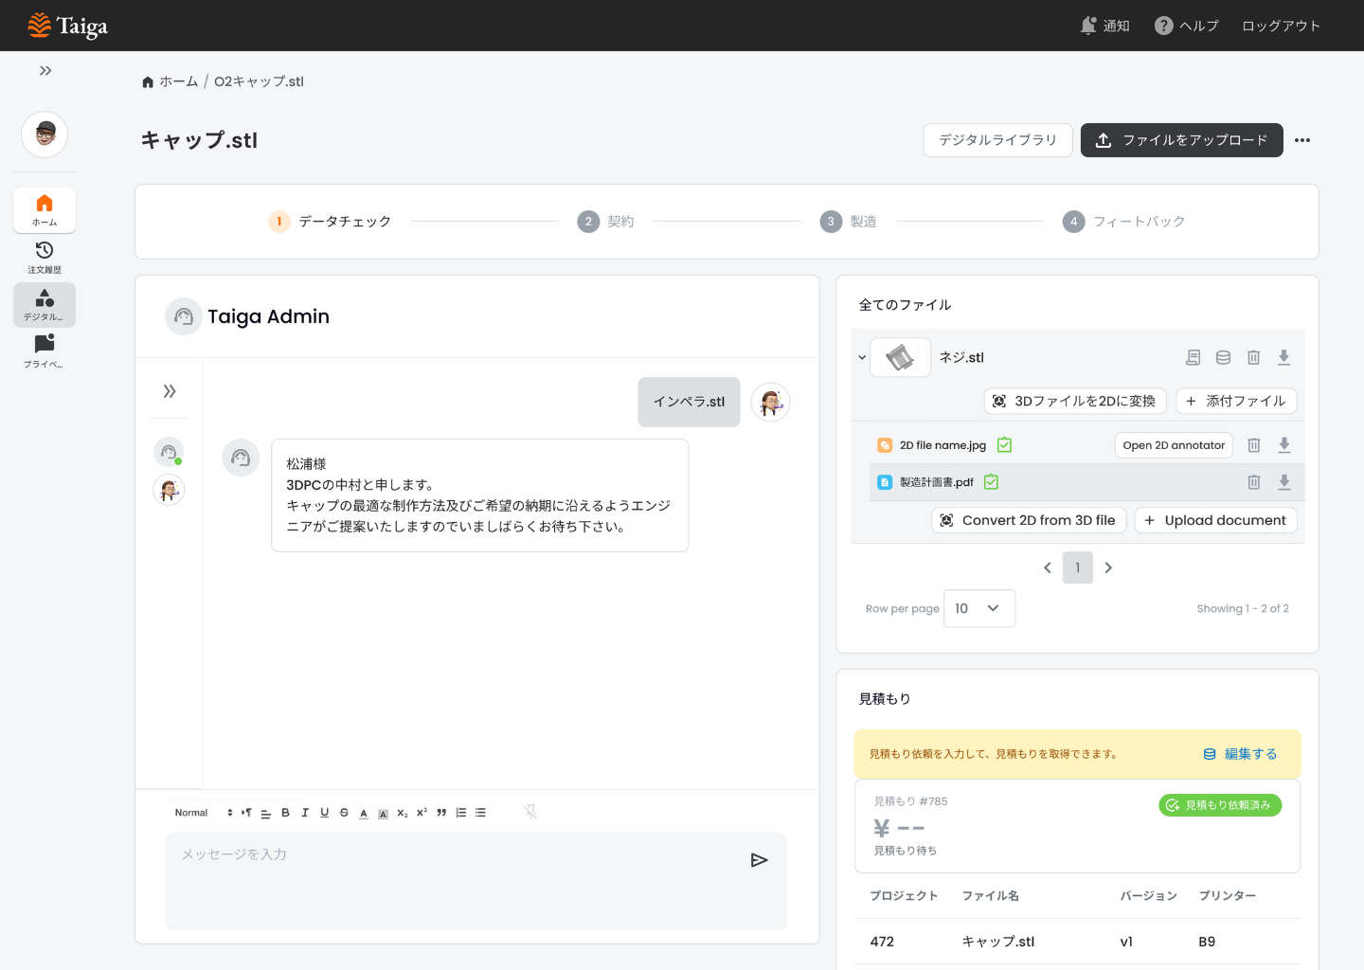Open プライベート messages item in sidebar
Image resolution: width=1364 pixels, height=970 pixels.
45,351
